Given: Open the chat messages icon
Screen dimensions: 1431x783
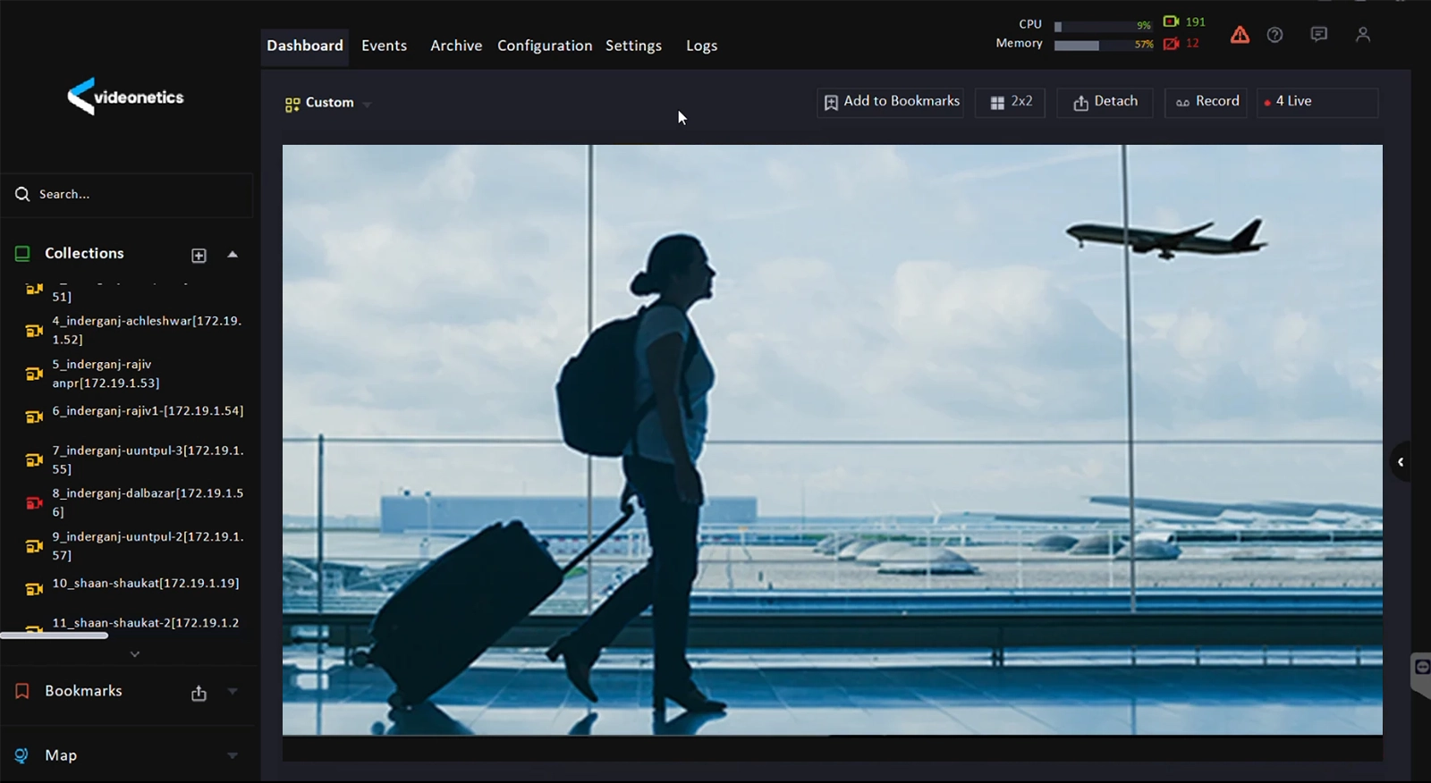Looking at the screenshot, I should pos(1318,35).
